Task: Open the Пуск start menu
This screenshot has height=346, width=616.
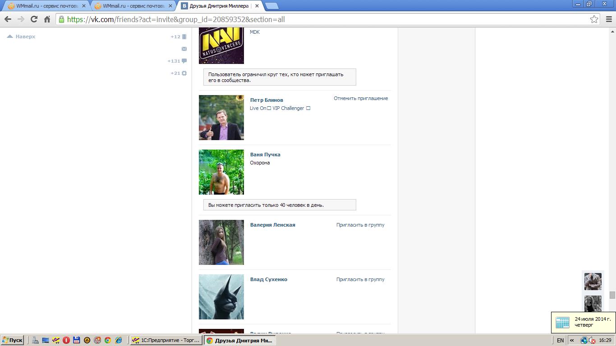Action: click(12, 340)
